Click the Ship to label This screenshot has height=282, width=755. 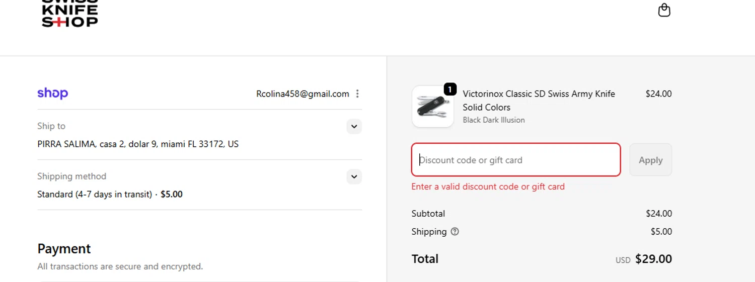pos(51,126)
